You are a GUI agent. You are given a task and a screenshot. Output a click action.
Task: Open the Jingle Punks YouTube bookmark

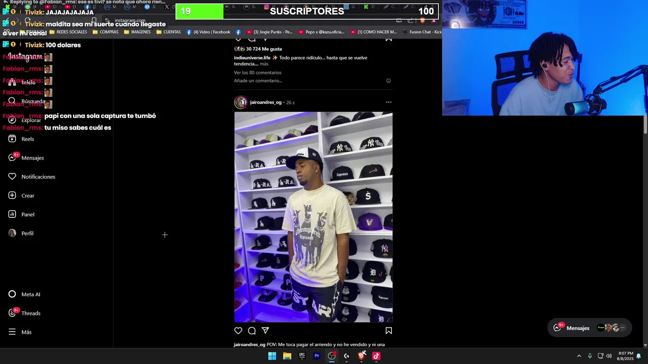click(x=269, y=32)
